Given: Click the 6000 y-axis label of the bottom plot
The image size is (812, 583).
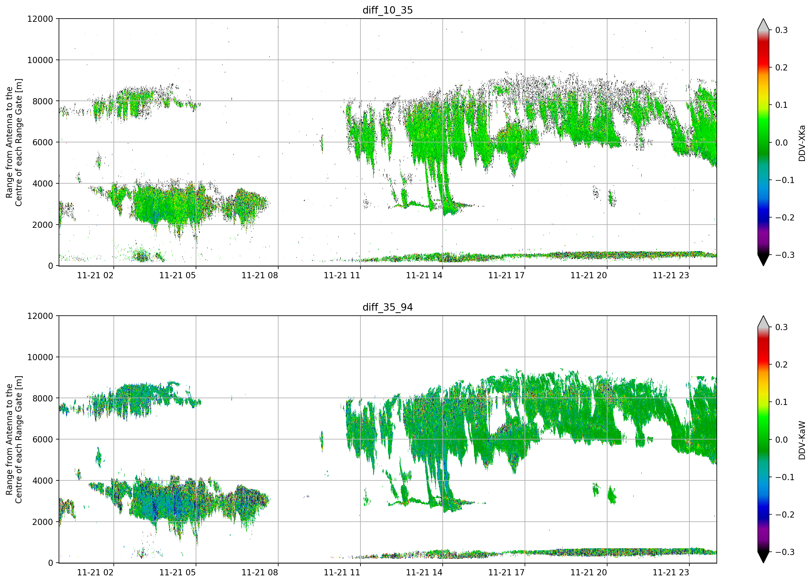Looking at the screenshot, I should 43,440.
